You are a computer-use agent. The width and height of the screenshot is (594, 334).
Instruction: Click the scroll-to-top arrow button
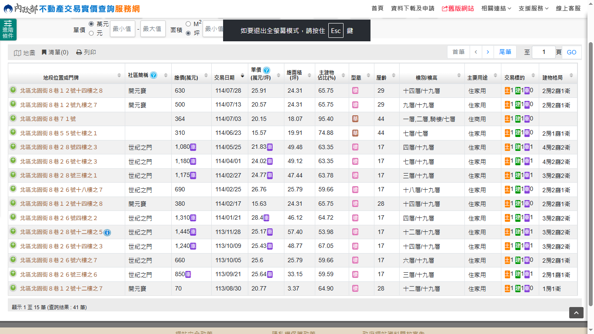coord(576,313)
